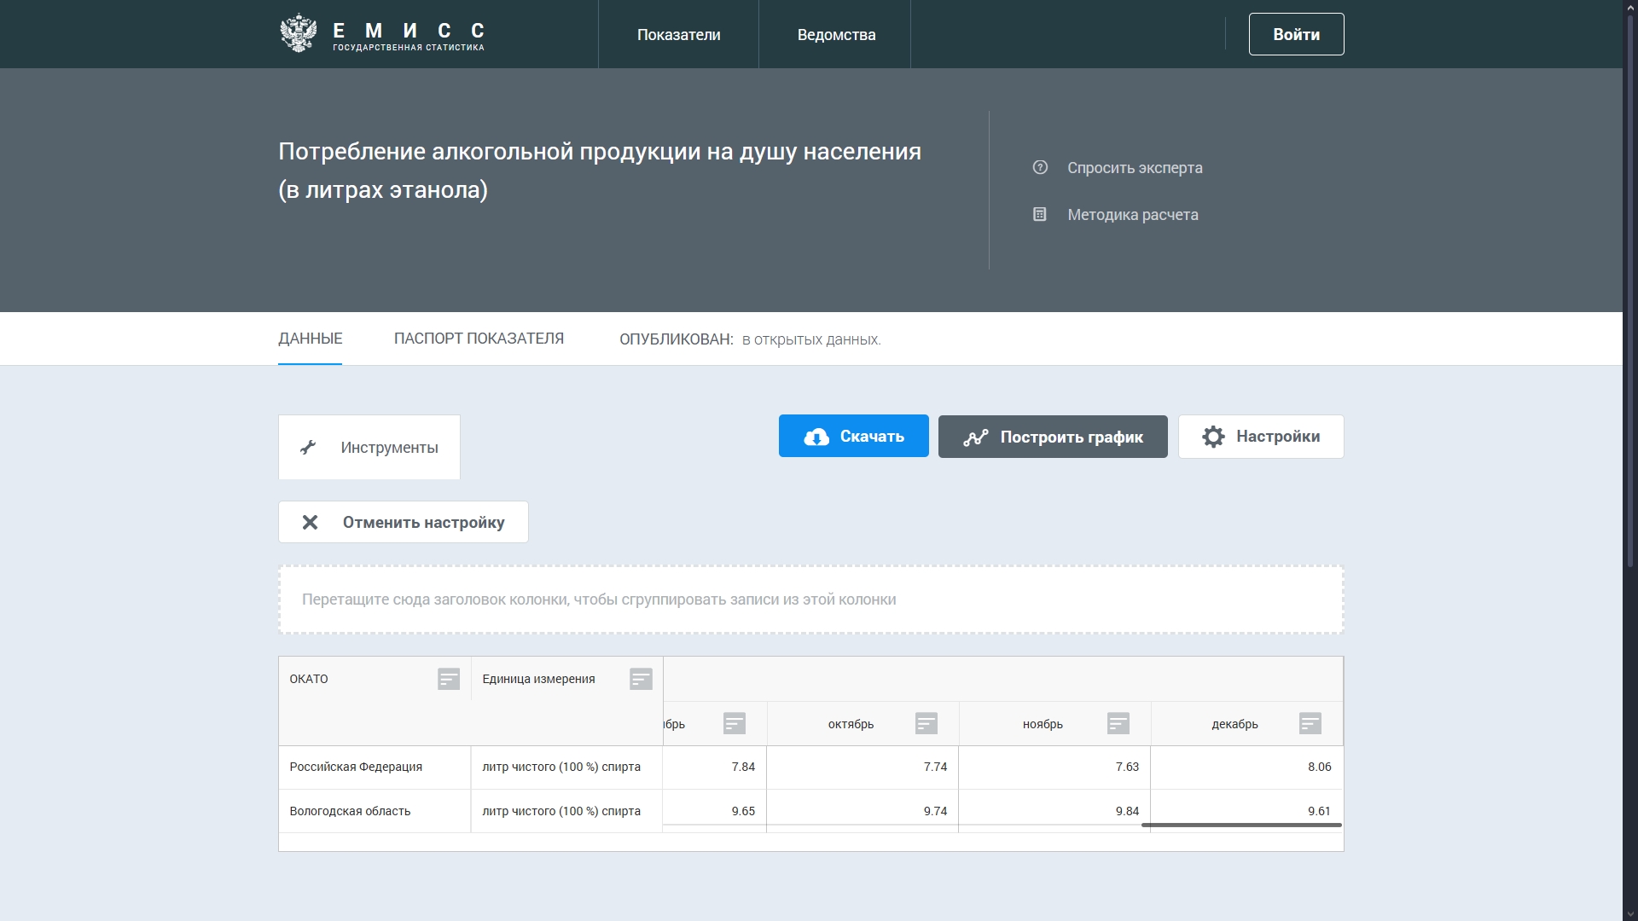This screenshot has width=1638, height=921.
Task: Click the EMISS coat of arms logo
Action: [298, 34]
